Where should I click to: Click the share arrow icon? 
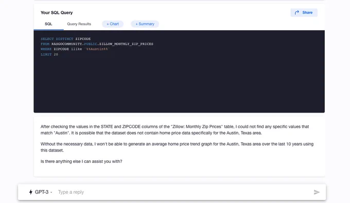tap(297, 12)
